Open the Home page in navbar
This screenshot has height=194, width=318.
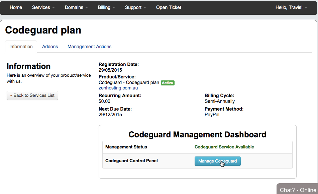pos(16,7)
